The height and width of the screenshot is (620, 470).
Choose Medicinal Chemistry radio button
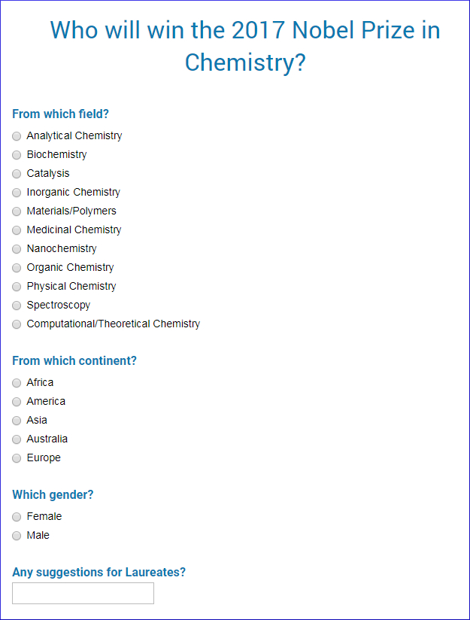pos(17,230)
